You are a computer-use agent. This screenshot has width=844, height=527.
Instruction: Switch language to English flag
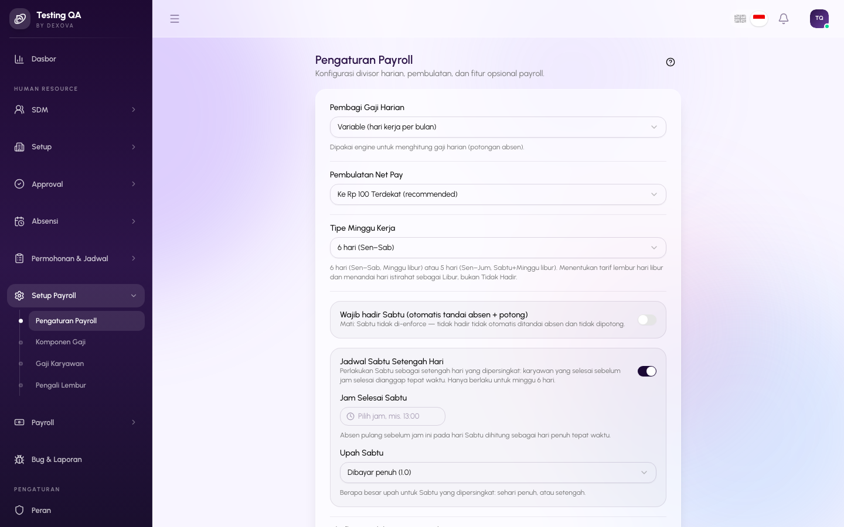click(740, 19)
